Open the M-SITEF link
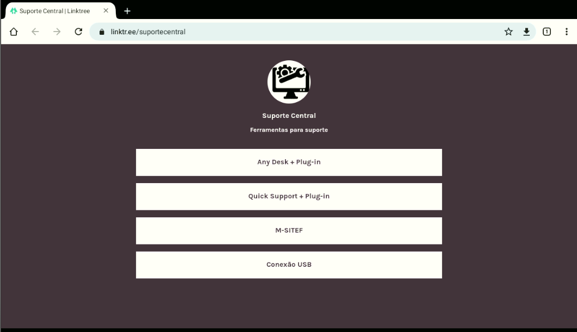The width and height of the screenshot is (577, 332). (x=289, y=230)
